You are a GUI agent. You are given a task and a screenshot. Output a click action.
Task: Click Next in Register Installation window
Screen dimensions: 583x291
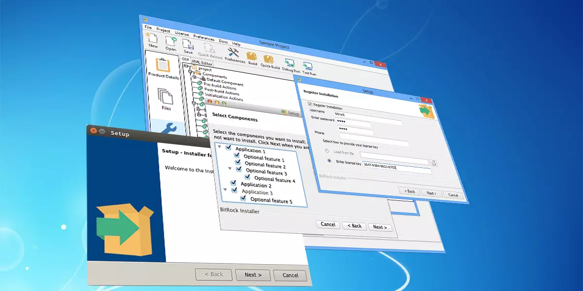coord(431,193)
